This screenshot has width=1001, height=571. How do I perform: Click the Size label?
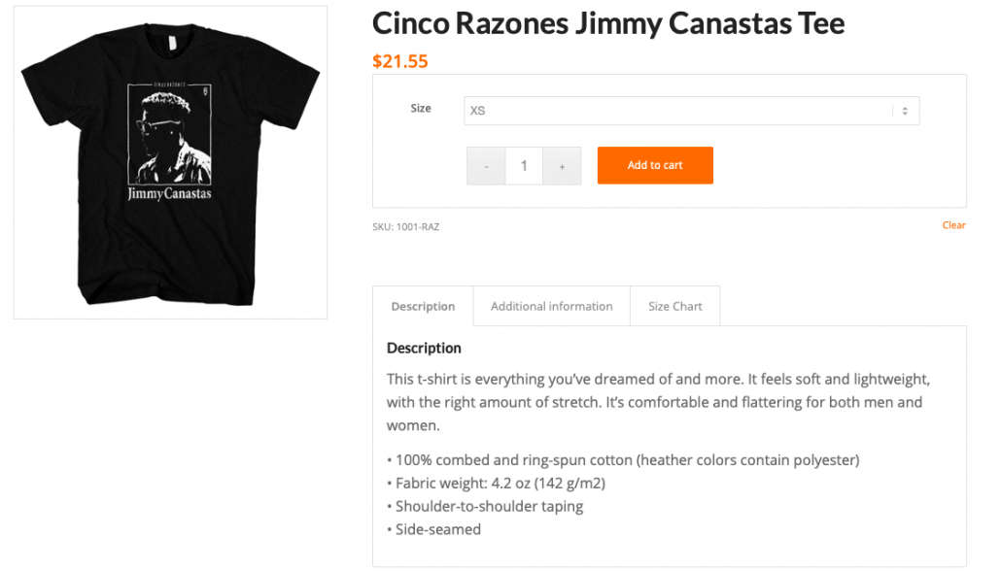(x=421, y=109)
